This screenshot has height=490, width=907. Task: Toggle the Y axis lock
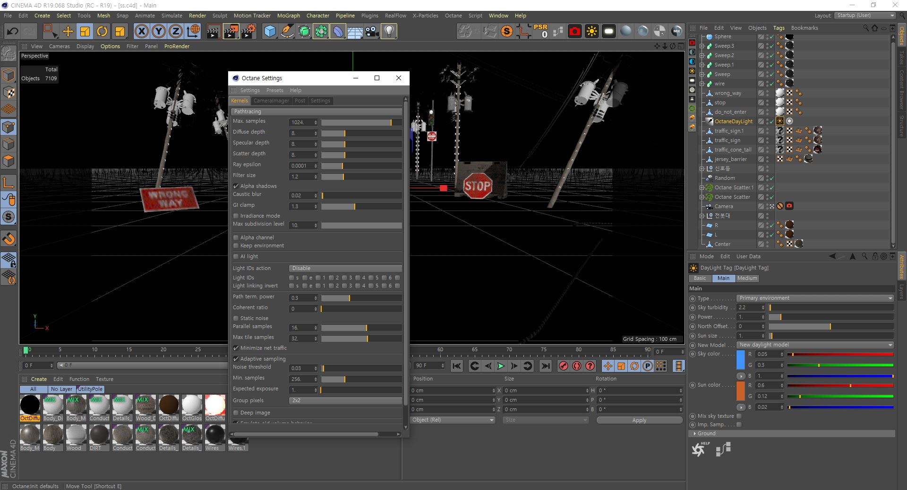159,32
